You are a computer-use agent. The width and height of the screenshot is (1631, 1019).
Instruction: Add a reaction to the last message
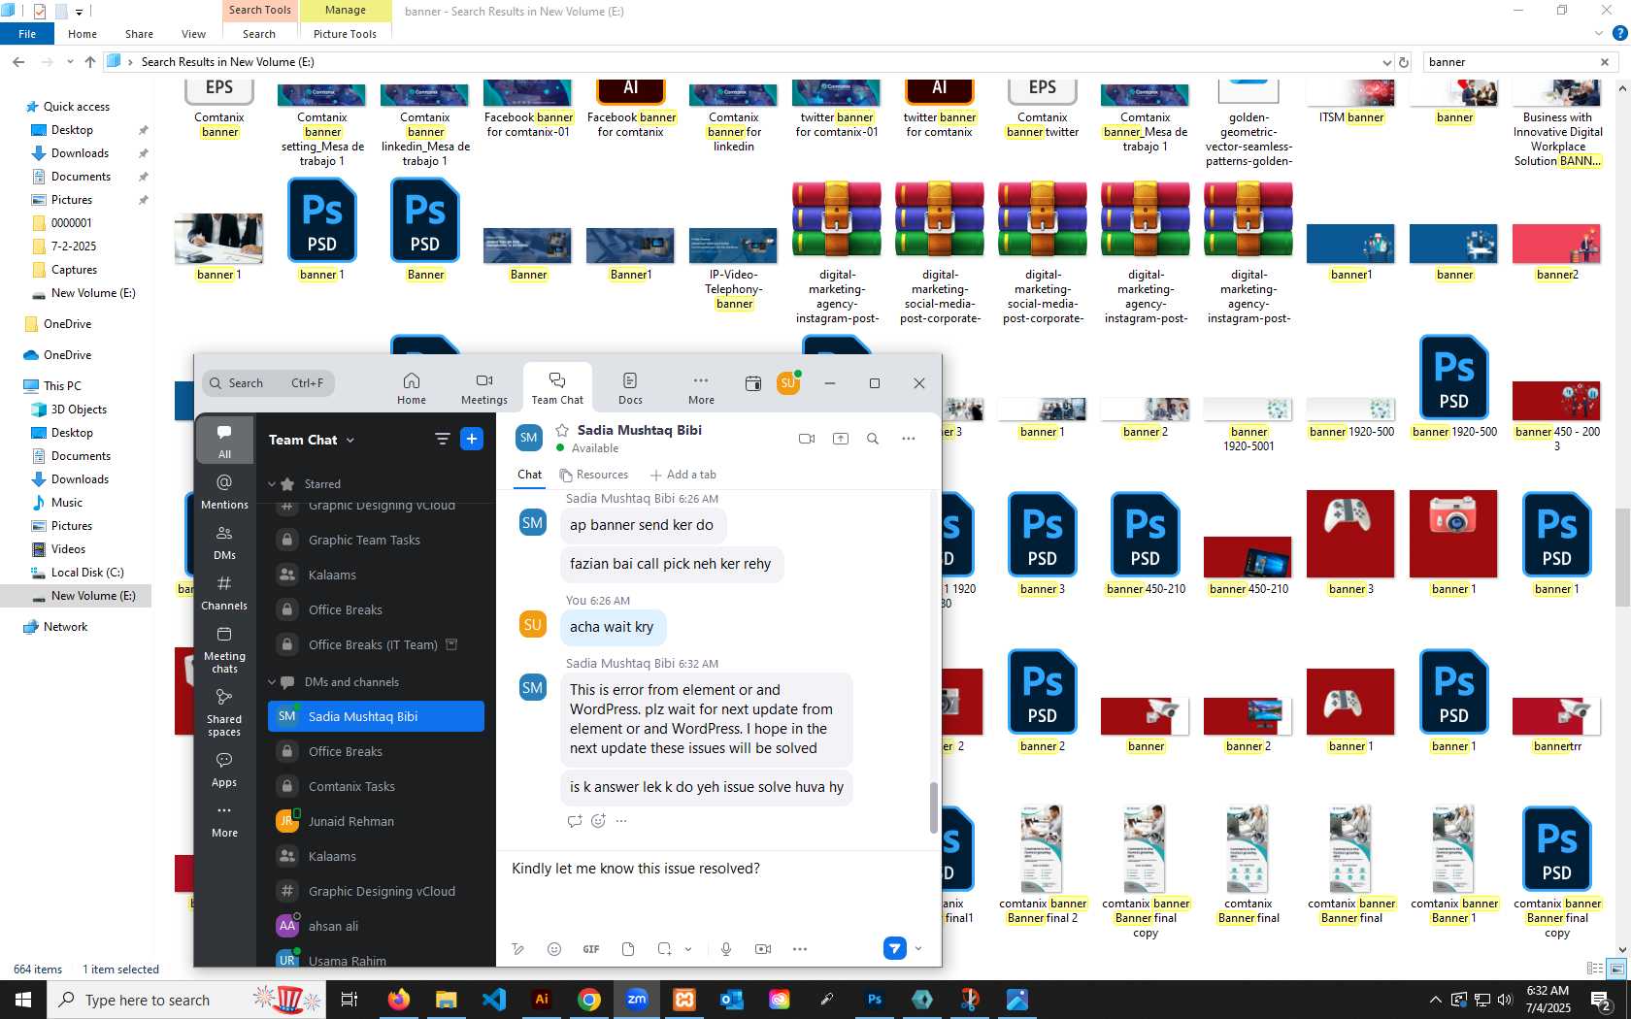598,821
